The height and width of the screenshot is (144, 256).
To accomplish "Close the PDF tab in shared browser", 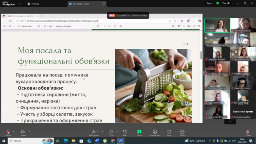I will [37, 16].
